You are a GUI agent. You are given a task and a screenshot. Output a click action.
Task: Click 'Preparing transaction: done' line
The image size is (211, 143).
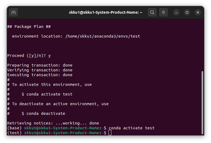tap(40, 65)
